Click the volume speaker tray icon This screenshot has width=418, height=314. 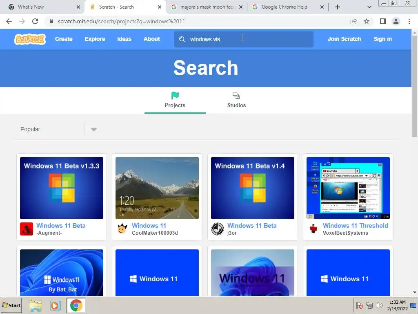pos(379,305)
